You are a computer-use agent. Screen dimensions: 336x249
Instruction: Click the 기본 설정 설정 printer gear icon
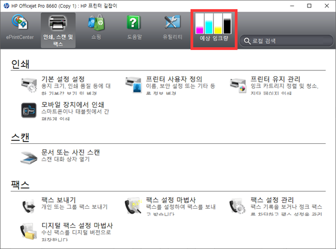point(29,85)
